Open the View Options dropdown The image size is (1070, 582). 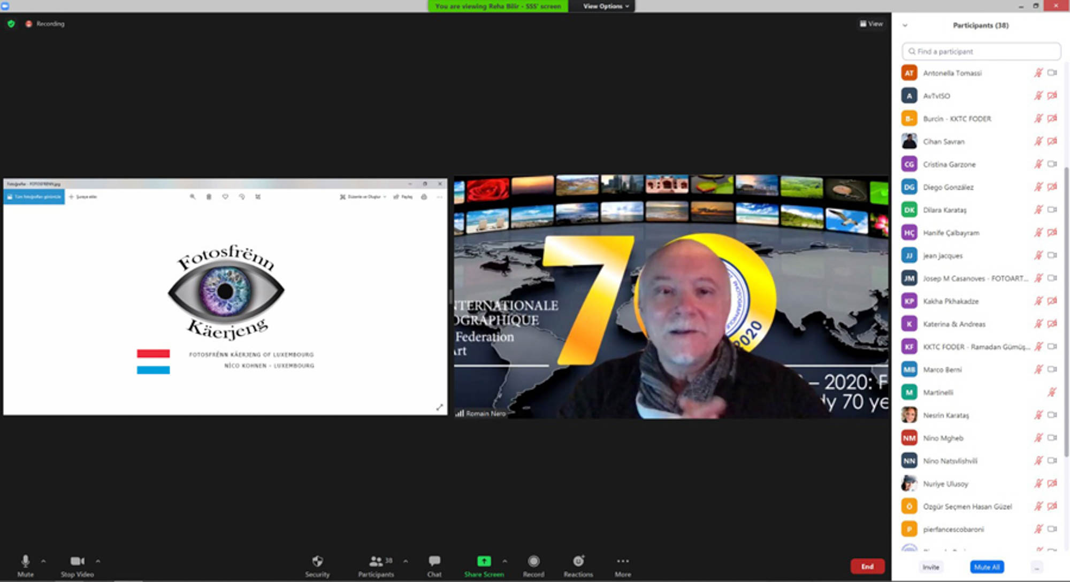[606, 6]
